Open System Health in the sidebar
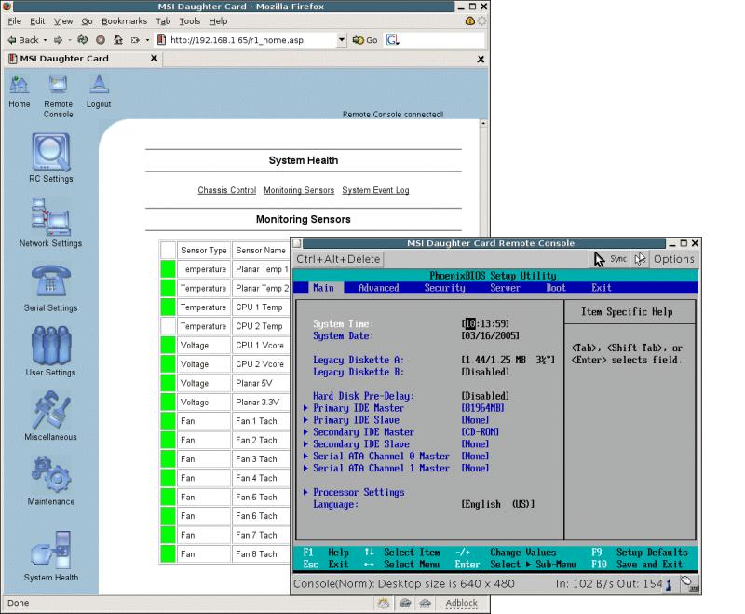This screenshot has height=614, width=745. click(51, 551)
